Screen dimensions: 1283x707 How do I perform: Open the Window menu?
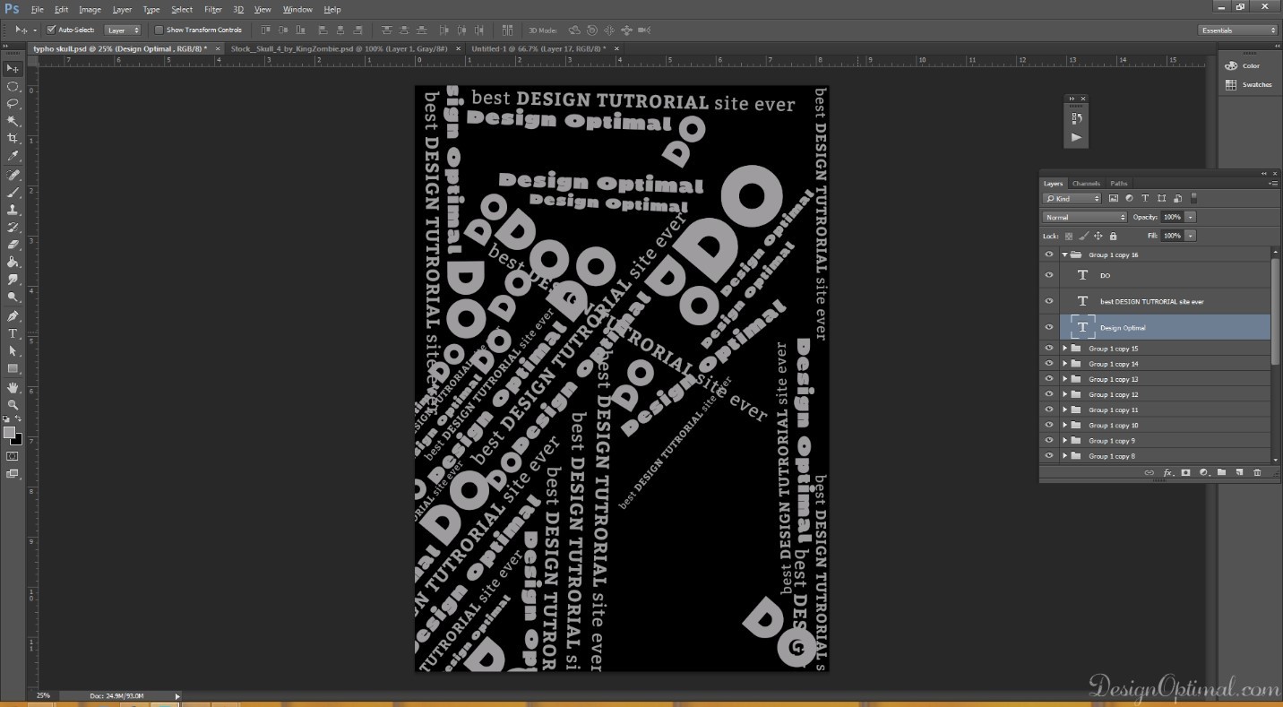point(297,9)
